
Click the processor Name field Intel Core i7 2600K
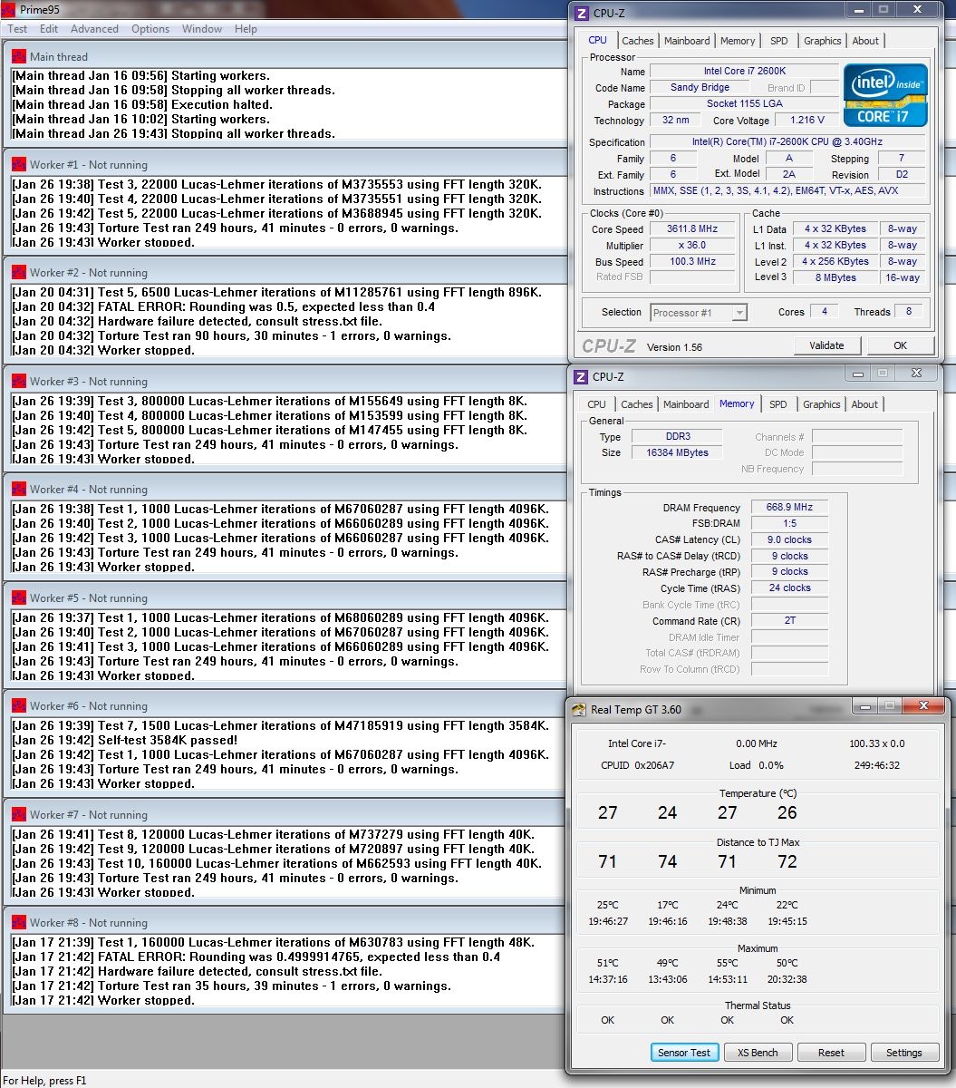[x=744, y=71]
